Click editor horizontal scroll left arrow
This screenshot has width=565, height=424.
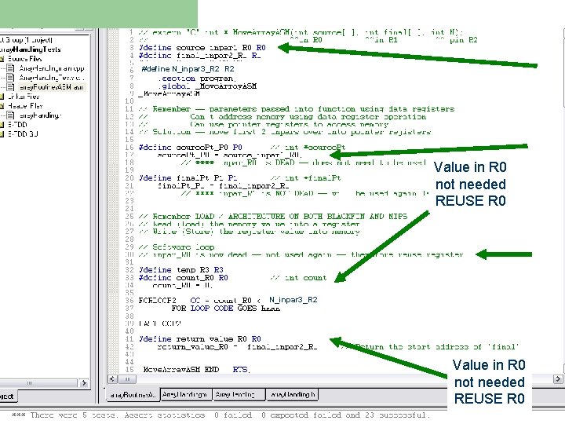(x=112, y=379)
